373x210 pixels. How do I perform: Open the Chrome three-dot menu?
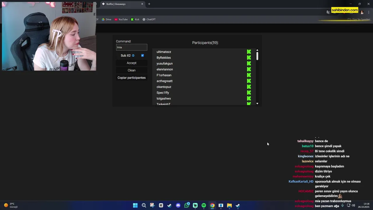tap(368, 12)
